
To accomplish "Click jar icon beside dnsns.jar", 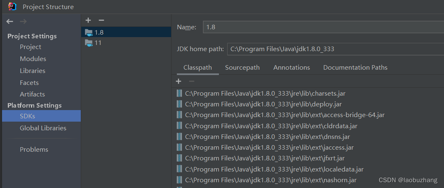I will point(179,136).
